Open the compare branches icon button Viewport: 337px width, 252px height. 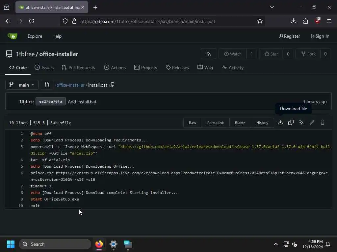tap(47, 85)
